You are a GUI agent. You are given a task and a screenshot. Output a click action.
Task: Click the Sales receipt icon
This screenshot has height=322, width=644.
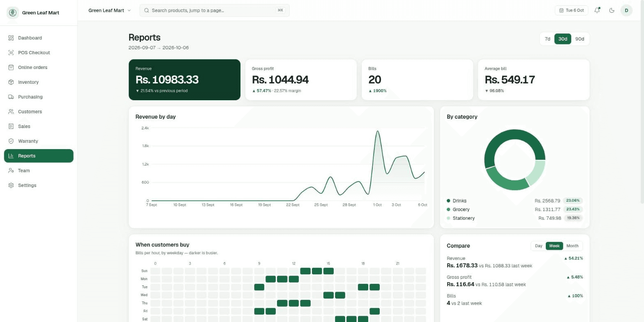11,126
